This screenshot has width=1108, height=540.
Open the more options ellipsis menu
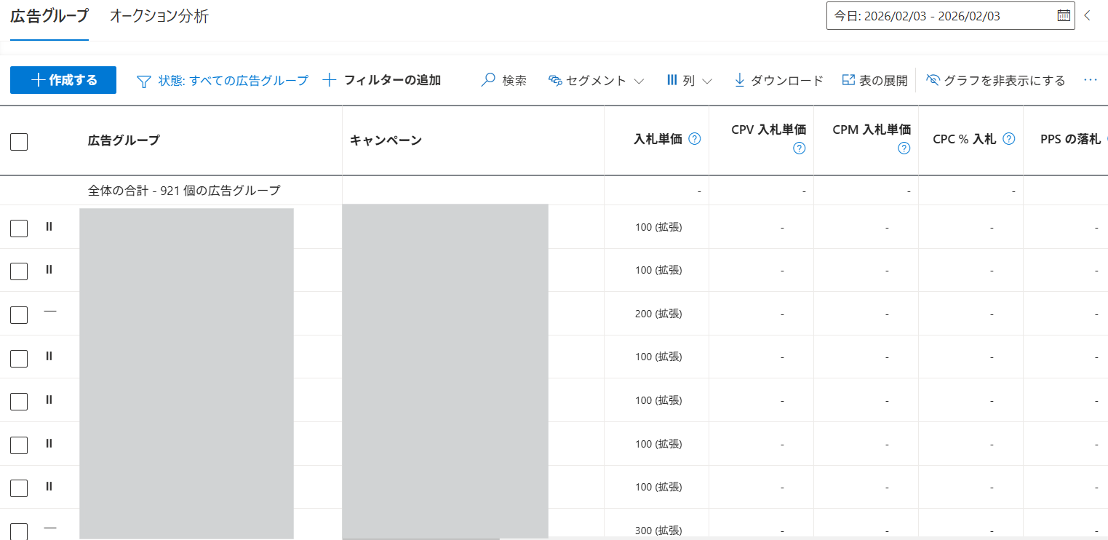(1090, 80)
